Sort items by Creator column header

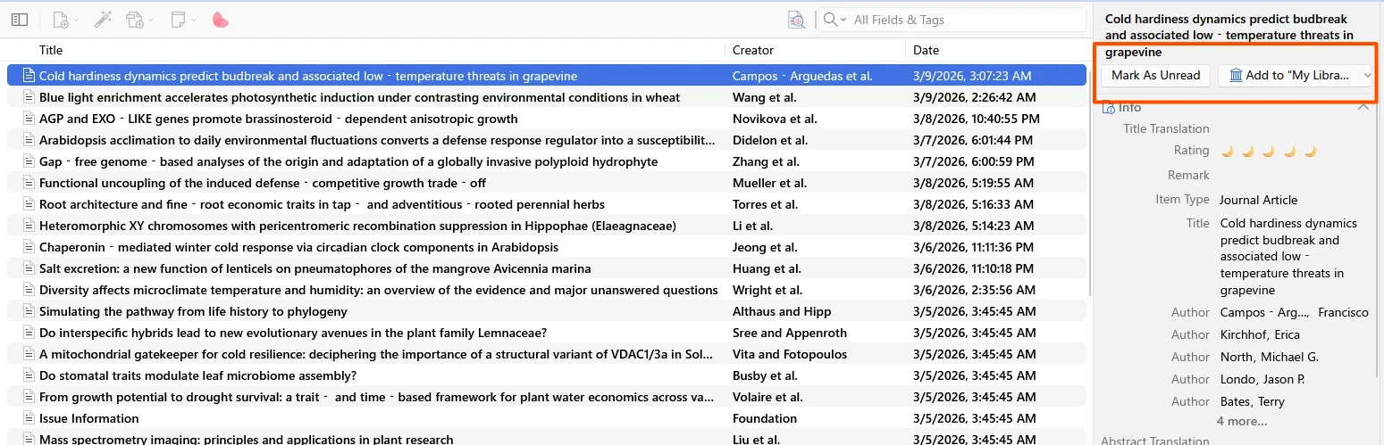pos(752,50)
